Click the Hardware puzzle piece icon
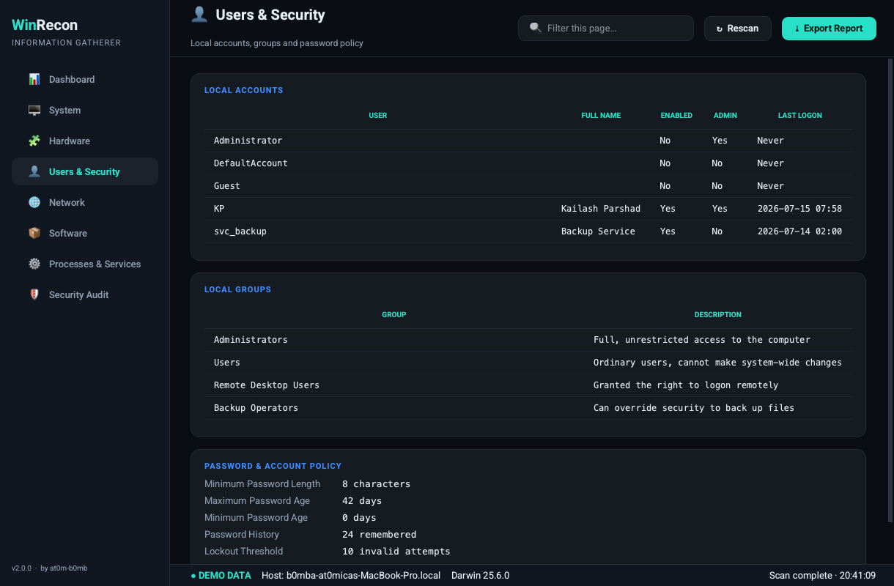Viewport: 894px width, 586px height. point(34,141)
